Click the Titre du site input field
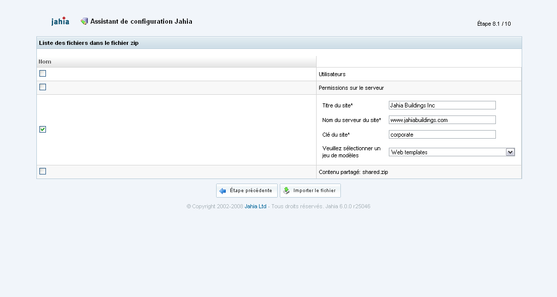This screenshot has width=557, height=297. (442, 105)
